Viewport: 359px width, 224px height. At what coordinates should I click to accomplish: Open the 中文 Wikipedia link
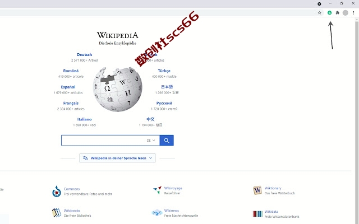(150, 119)
